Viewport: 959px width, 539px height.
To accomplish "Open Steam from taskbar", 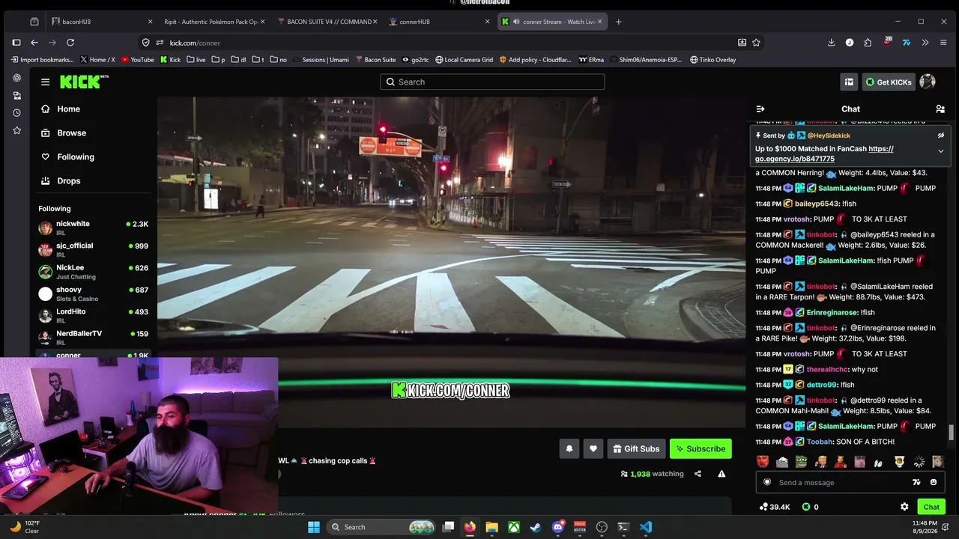I will 536,527.
